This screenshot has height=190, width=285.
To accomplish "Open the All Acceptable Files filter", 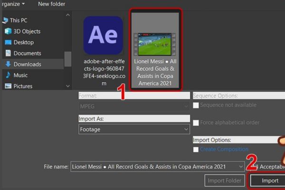I will pos(266,167).
